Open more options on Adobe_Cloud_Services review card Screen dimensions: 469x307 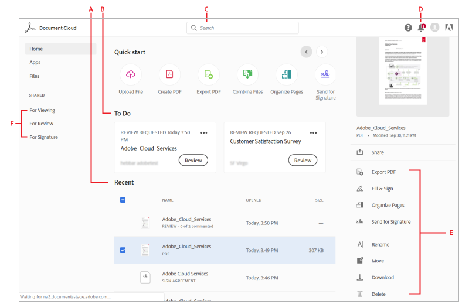tap(203, 133)
